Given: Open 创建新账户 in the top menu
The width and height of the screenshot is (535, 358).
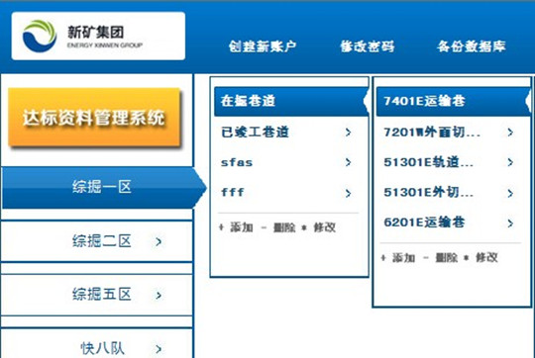Looking at the screenshot, I should point(262,46).
